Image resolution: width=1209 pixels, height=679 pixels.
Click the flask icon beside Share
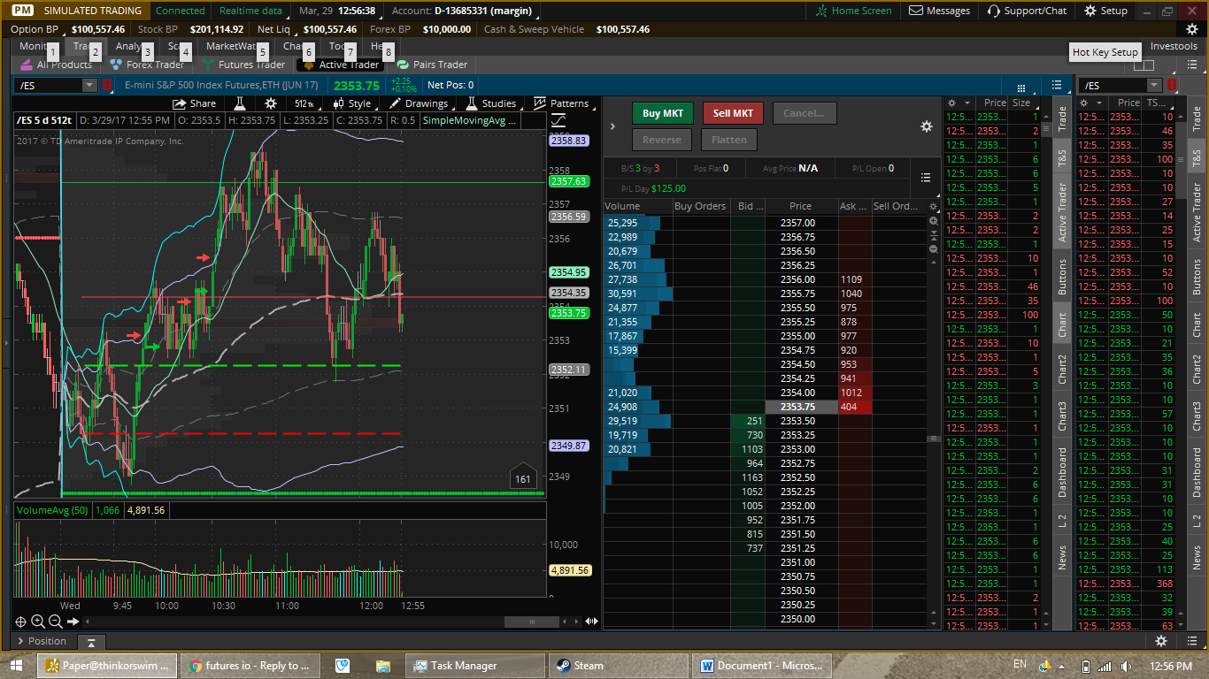point(239,103)
